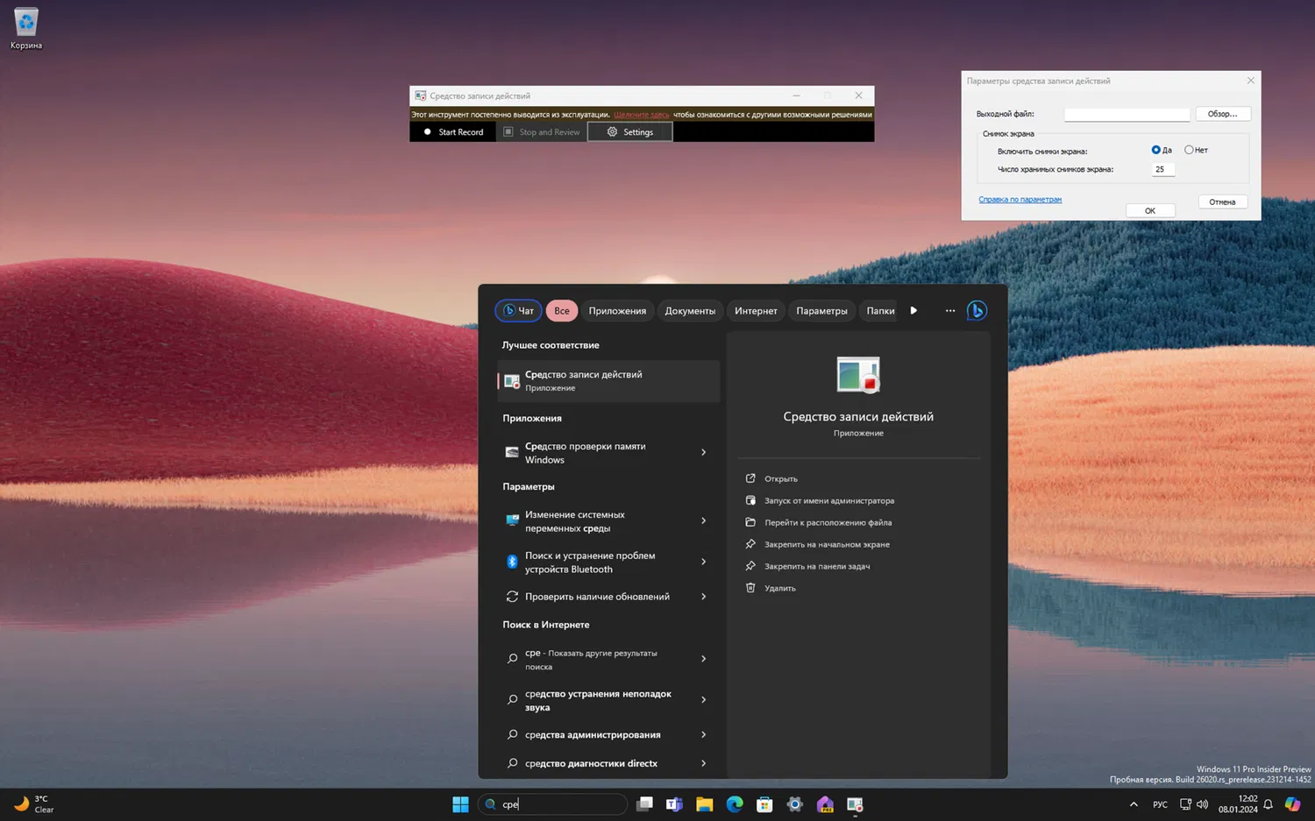
Task: Expand the Проверить наличие обновлений result chevron
Action: click(x=703, y=597)
